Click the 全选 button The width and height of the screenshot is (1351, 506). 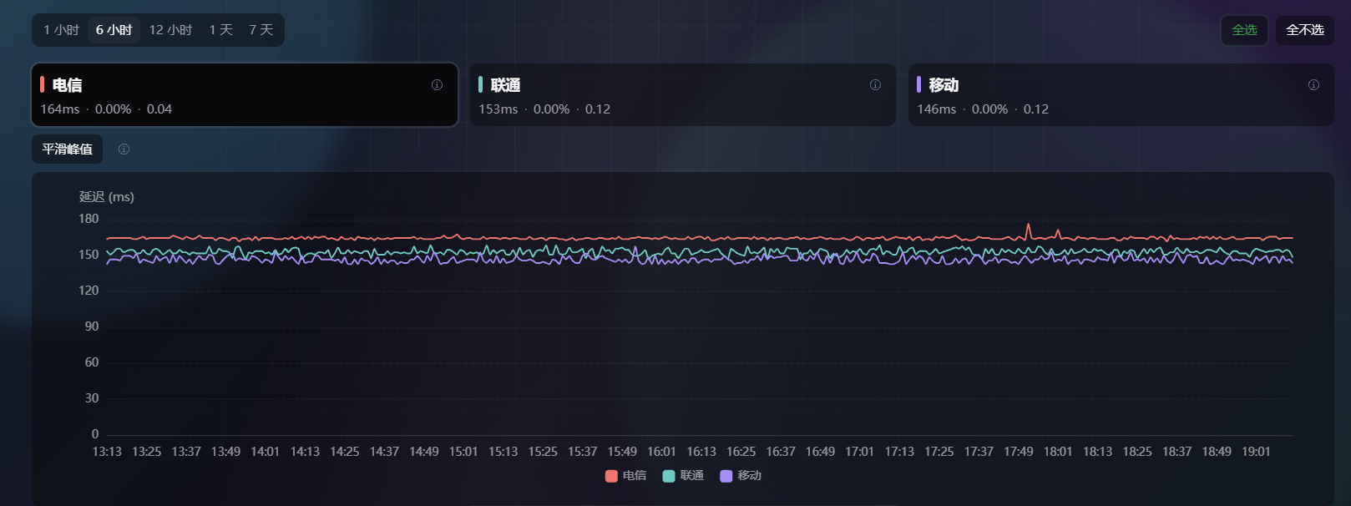(x=1244, y=30)
